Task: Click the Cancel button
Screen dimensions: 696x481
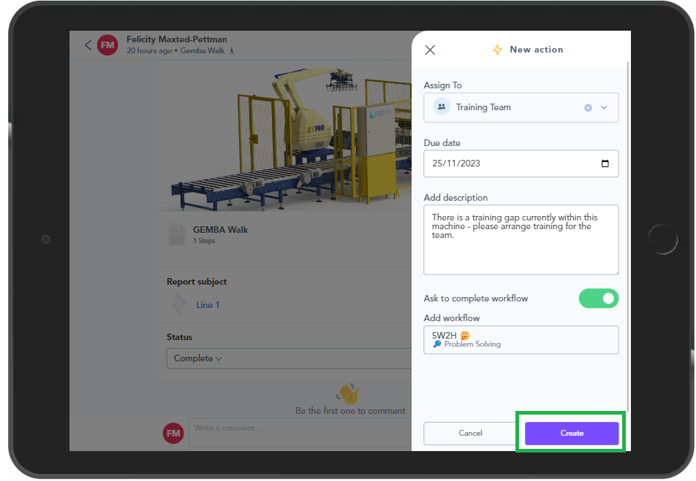Action: pos(470,433)
